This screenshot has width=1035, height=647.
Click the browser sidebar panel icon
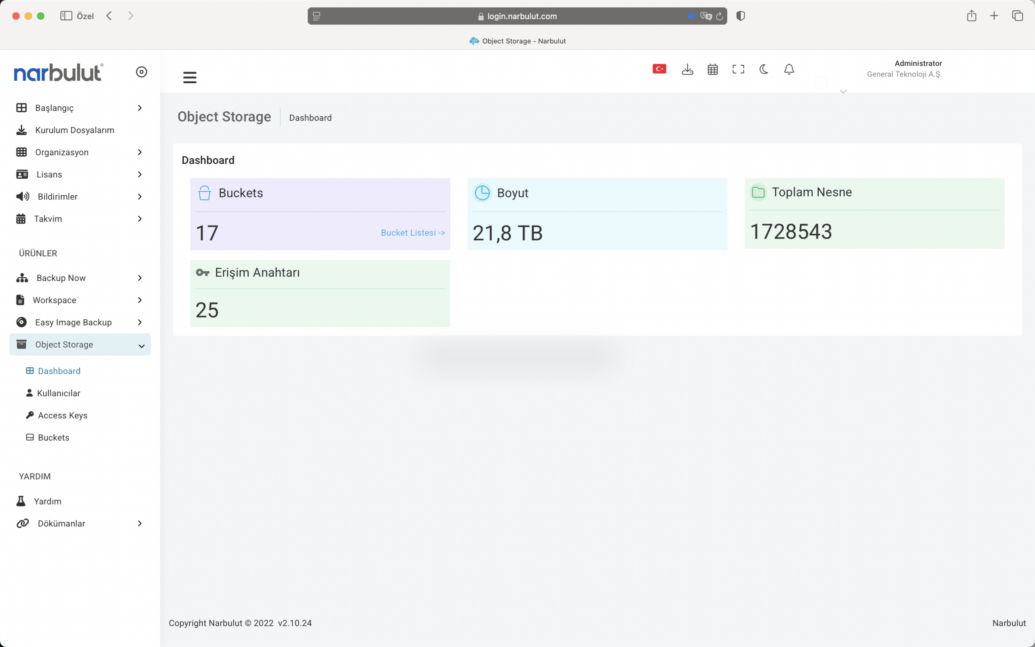click(x=66, y=16)
